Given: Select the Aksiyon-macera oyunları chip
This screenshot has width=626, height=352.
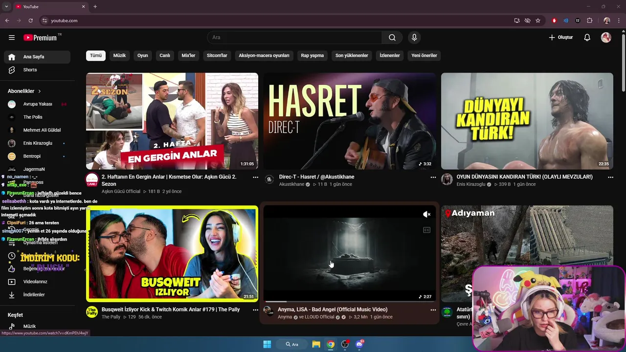Looking at the screenshot, I should tap(264, 55).
